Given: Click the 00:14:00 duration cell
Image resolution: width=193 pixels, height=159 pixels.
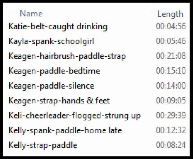Looking at the screenshot, I should (x=171, y=86).
